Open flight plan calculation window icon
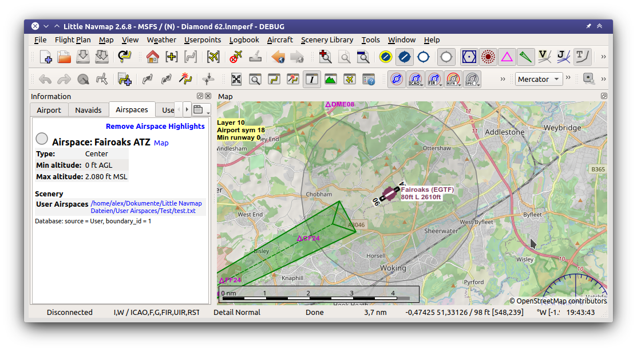The height and width of the screenshot is (351, 637). click(x=293, y=79)
